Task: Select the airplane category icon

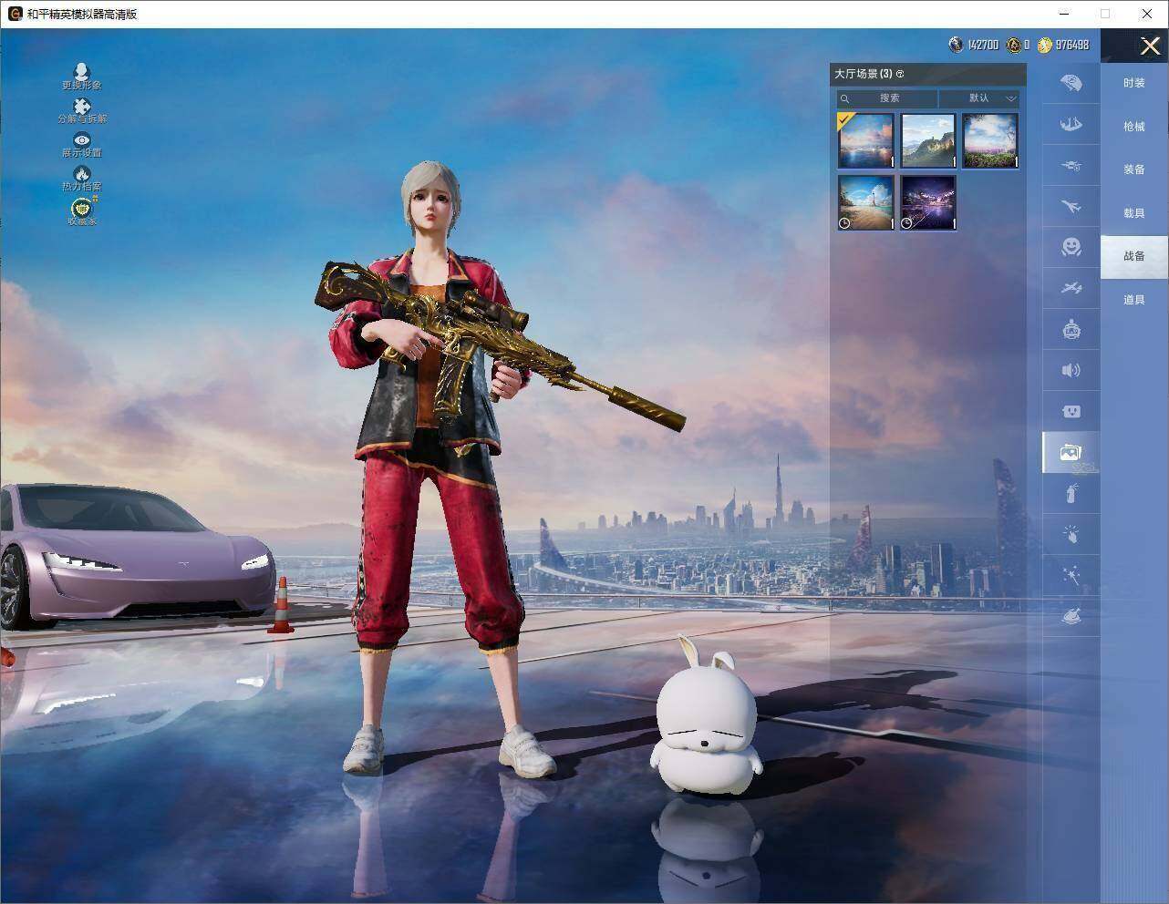Action: click(1071, 206)
